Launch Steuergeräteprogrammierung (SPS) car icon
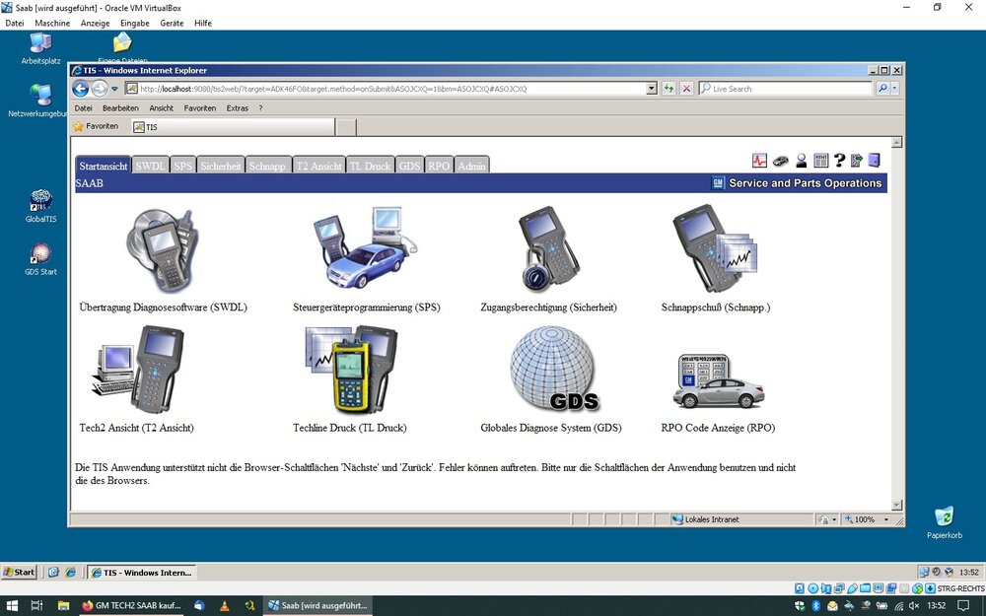Screen dimensions: 986x616 365,247
